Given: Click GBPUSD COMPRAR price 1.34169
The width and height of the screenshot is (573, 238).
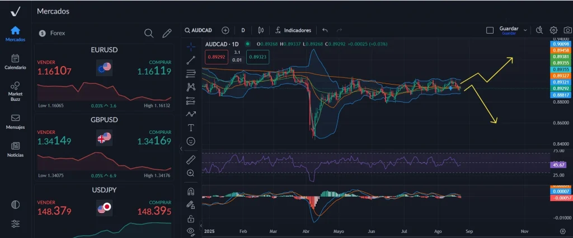Looking at the screenshot, I should 154,141.
